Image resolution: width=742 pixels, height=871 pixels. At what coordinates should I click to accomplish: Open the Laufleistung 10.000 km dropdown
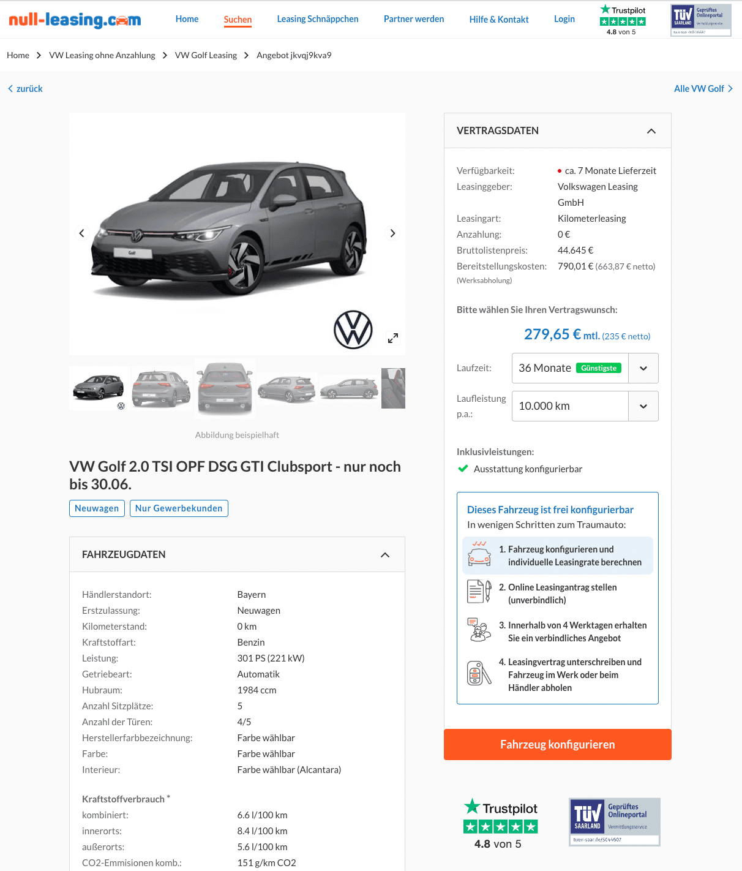coord(585,406)
